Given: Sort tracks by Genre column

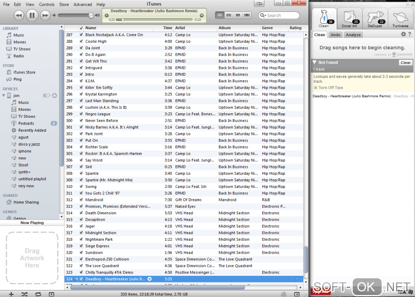Looking at the screenshot, I should (274, 28).
